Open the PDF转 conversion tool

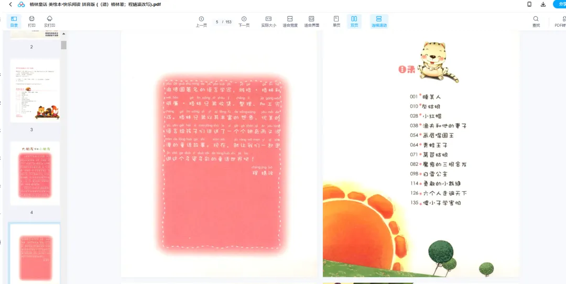[x=560, y=21]
